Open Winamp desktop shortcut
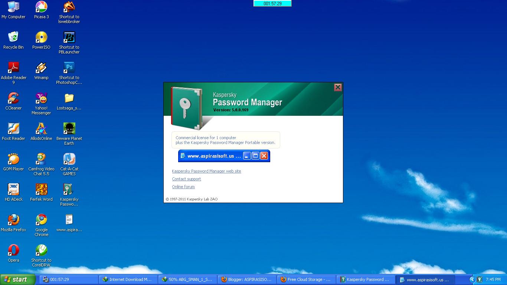Screen dimensions: 507x285 coord(41,71)
